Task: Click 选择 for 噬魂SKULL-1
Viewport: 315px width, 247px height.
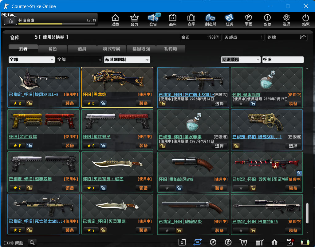Action: [293, 146]
